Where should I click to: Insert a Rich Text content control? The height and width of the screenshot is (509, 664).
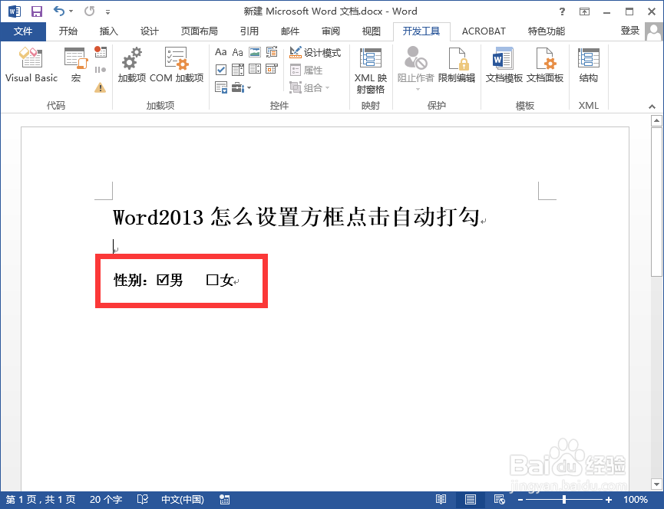220,52
